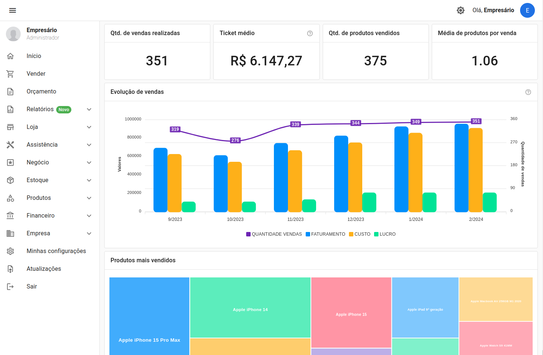Expand the Financeiro menu chevron
Image resolution: width=543 pixels, height=355 pixels.
[x=89, y=216]
